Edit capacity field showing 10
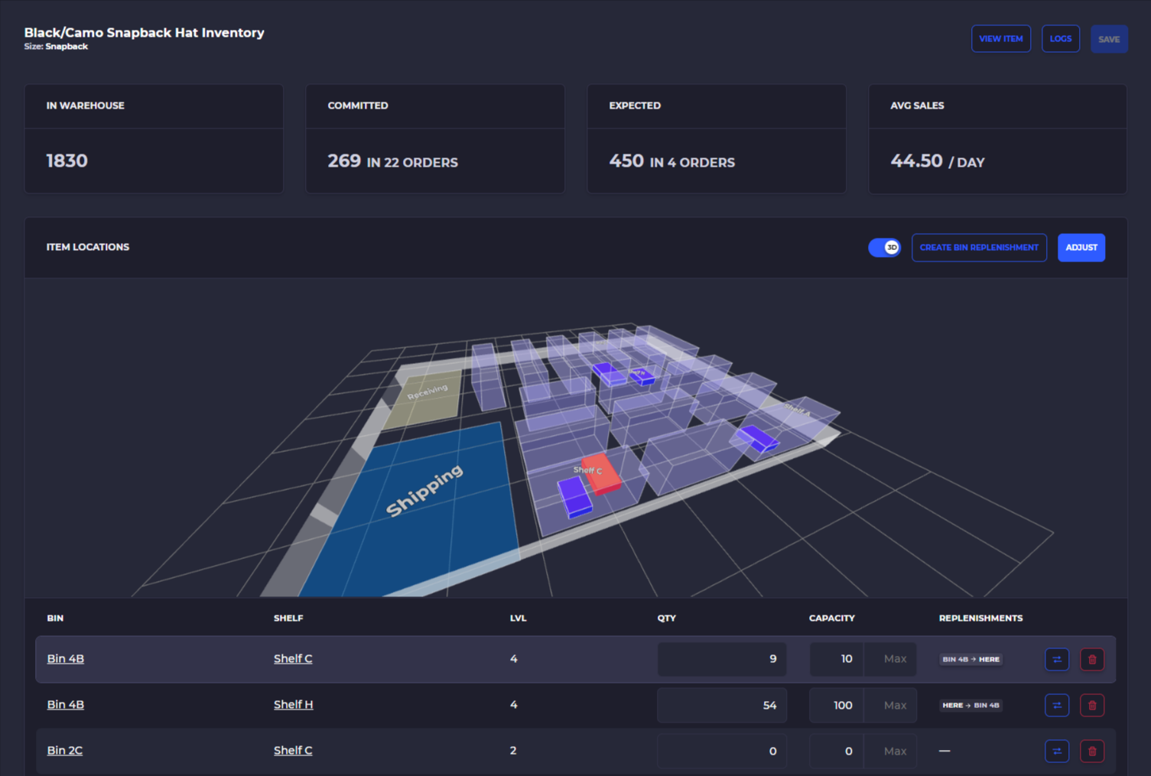This screenshot has height=776, width=1151. (837, 659)
